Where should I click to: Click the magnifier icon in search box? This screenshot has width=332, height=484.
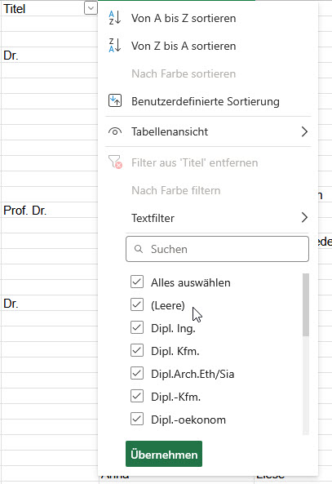[139, 249]
